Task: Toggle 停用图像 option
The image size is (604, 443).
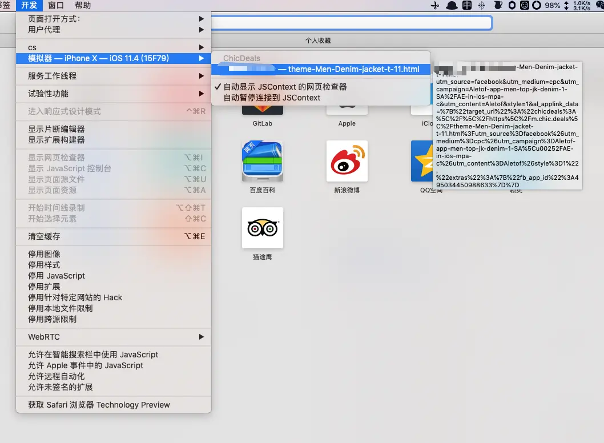Action: coord(114,254)
